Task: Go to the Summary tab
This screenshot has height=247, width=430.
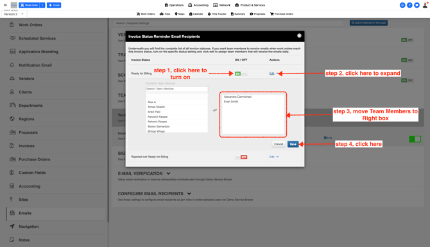Action: click(237, 13)
